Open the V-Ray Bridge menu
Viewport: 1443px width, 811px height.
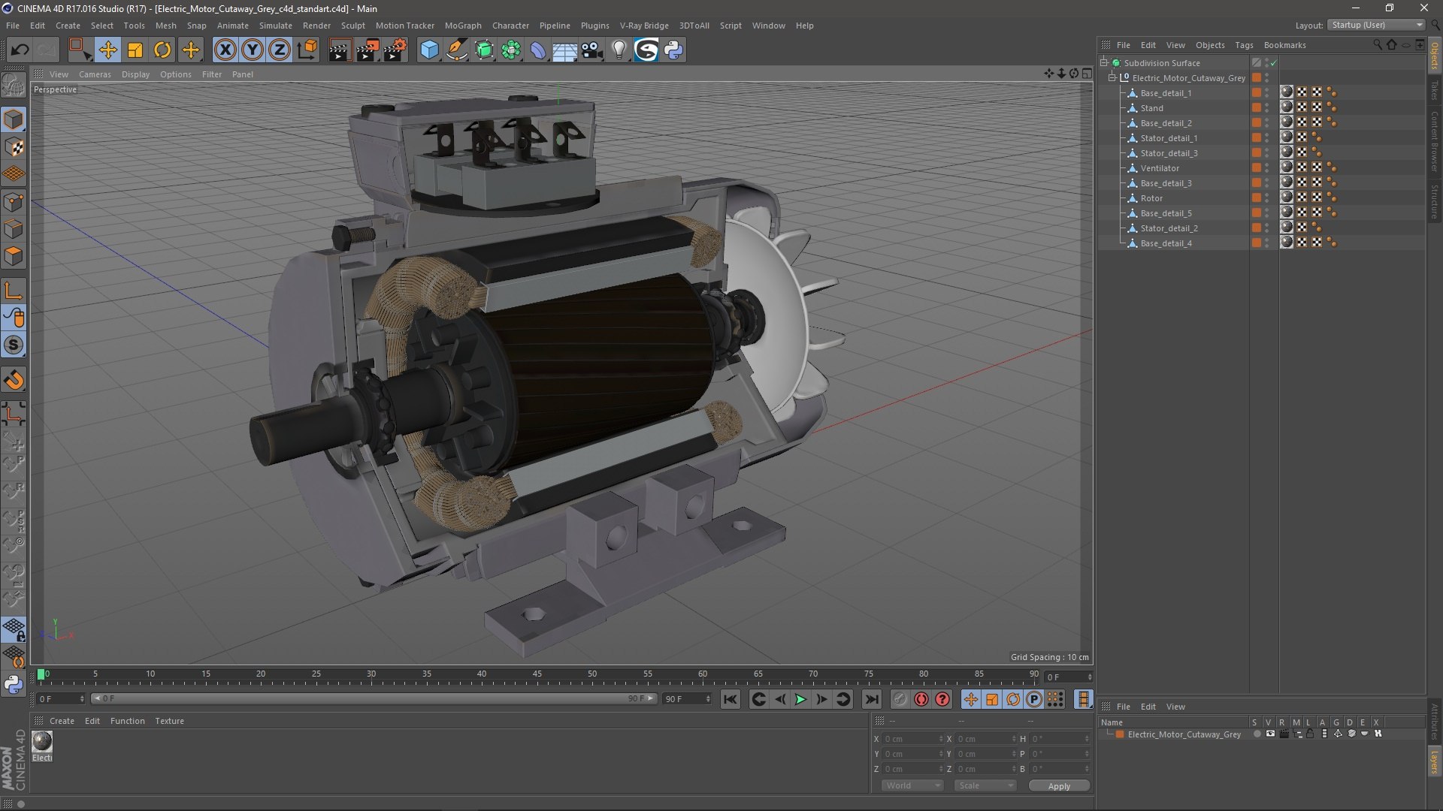[x=644, y=26]
